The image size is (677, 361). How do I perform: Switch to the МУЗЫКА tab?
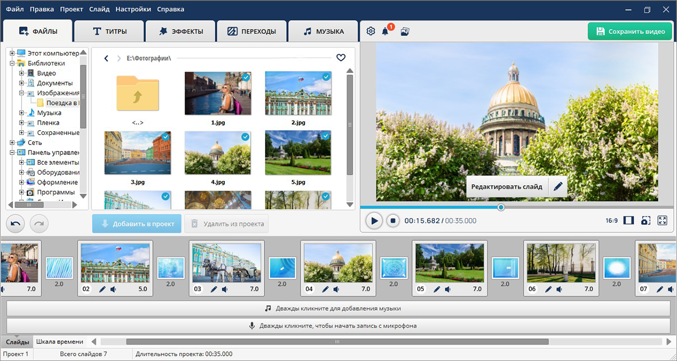tap(324, 31)
